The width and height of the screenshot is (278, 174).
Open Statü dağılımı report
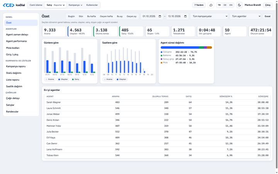[x=21, y=73]
